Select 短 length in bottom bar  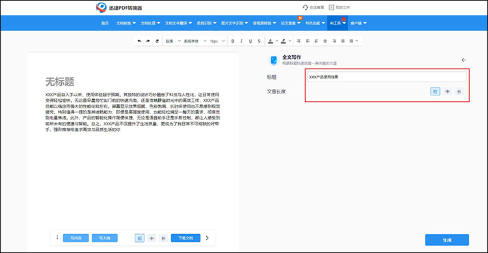[x=139, y=238]
